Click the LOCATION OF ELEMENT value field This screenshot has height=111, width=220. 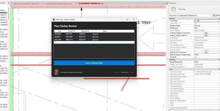[207, 108]
